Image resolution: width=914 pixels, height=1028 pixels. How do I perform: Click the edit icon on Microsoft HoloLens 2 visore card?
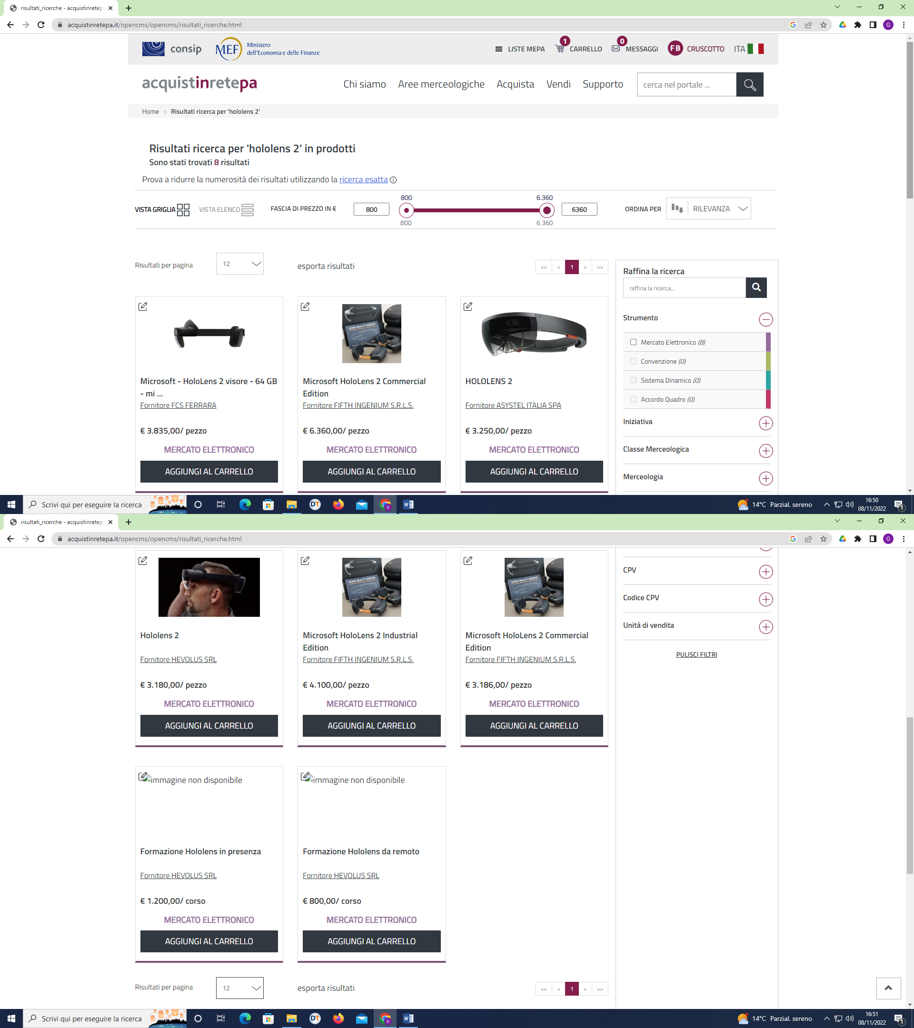[x=143, y=306]
